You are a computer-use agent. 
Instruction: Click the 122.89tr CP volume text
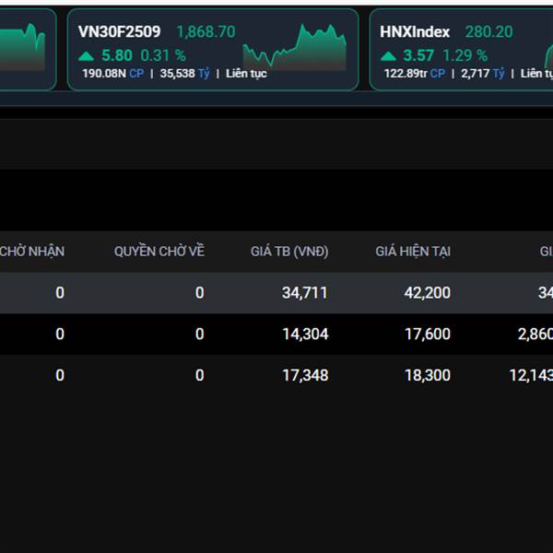coord(415,74)
